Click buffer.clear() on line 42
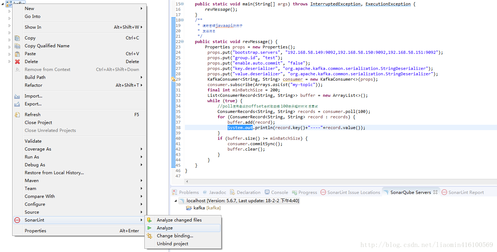Viewport: 497px width, 252px height. 246,149
